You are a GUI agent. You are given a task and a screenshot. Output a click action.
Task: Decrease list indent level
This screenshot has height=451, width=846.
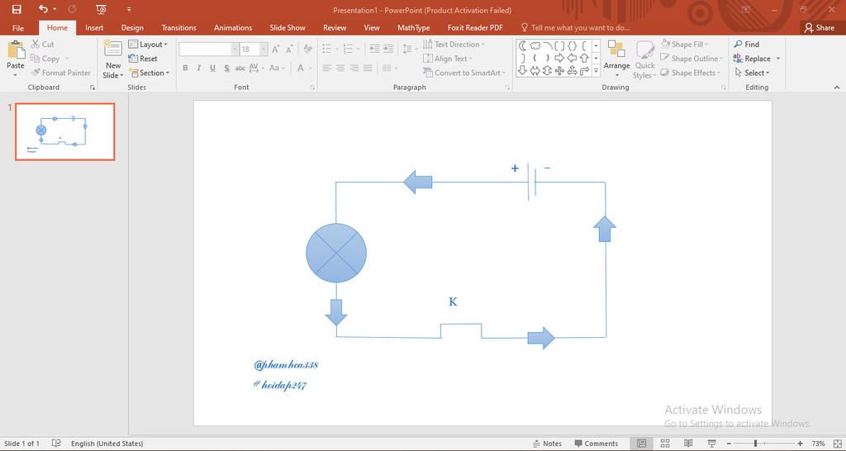(374, 49)
